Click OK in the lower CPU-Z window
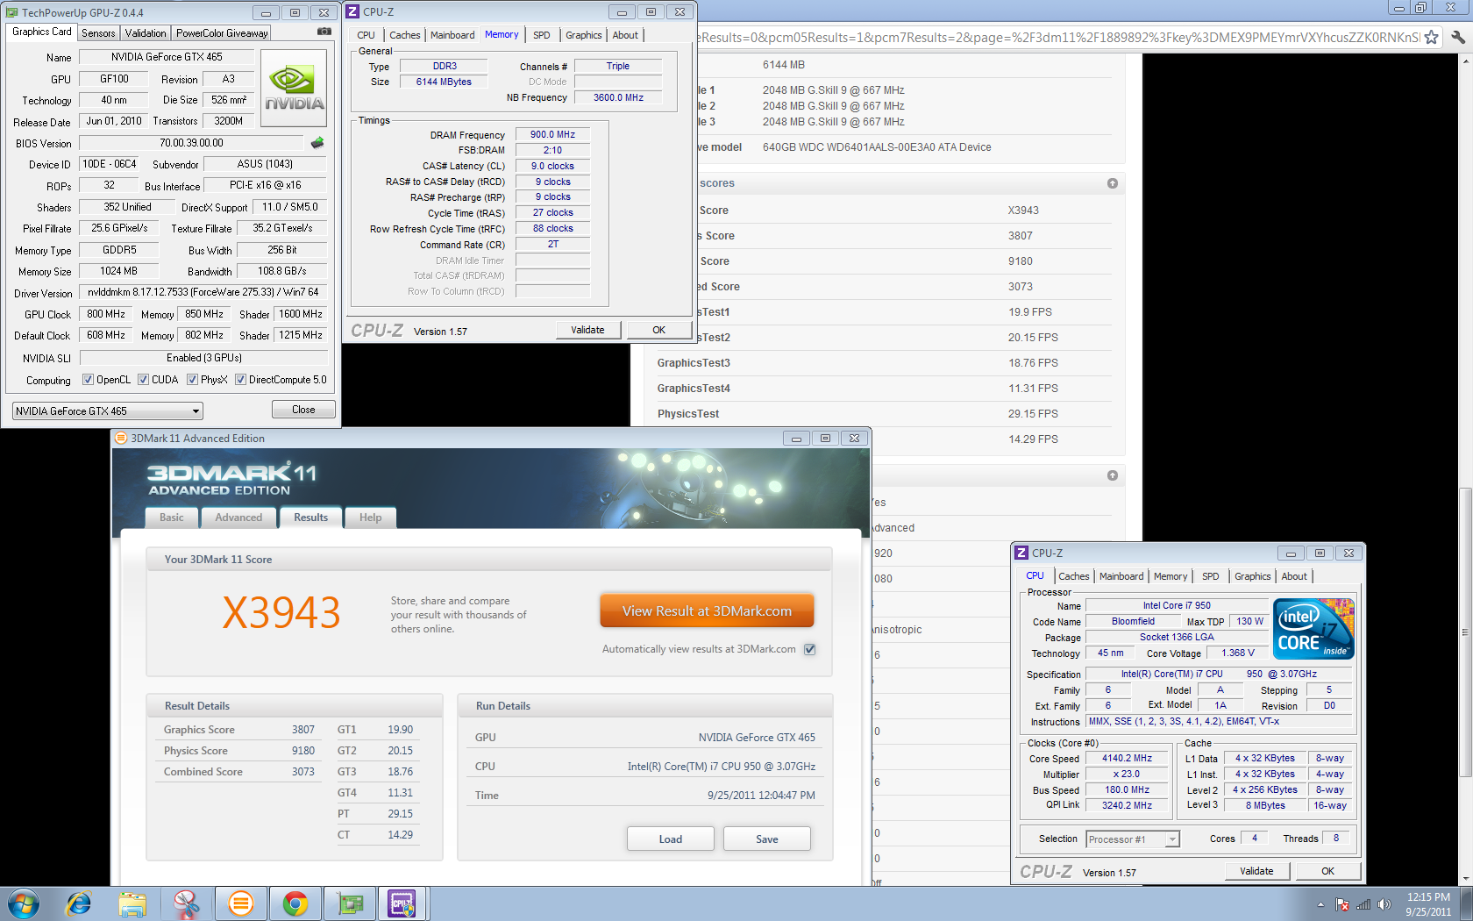 tap(1327, 871)
